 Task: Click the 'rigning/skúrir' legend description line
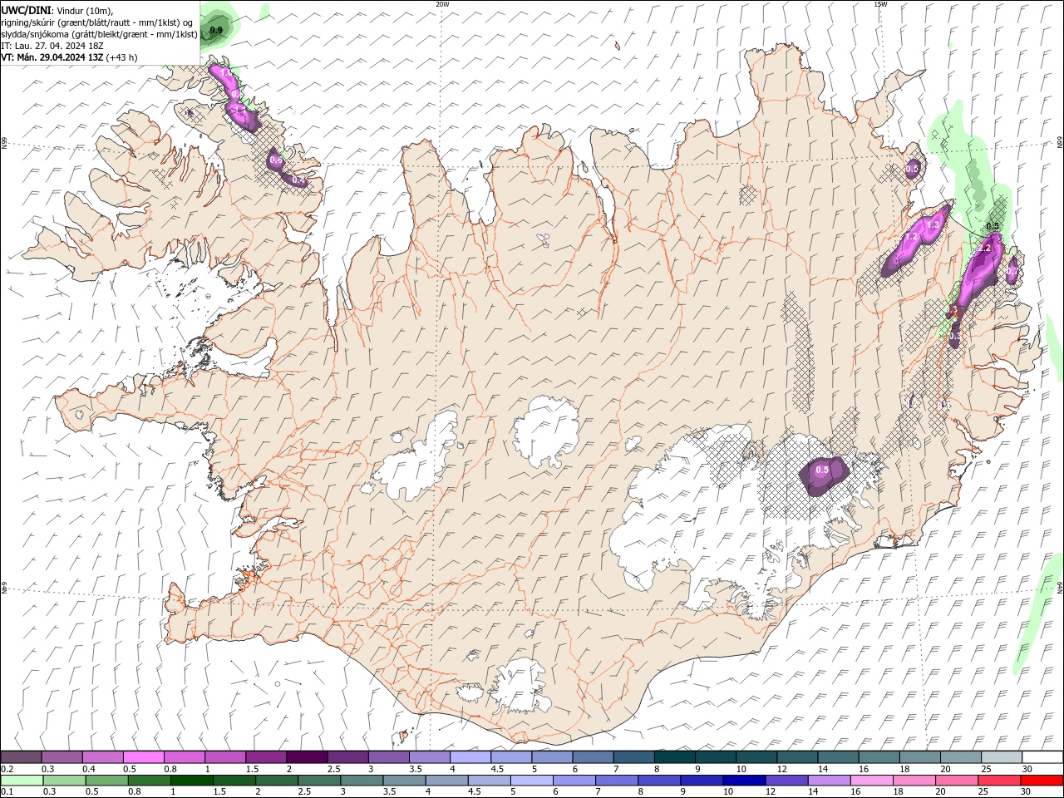[97, 22]
